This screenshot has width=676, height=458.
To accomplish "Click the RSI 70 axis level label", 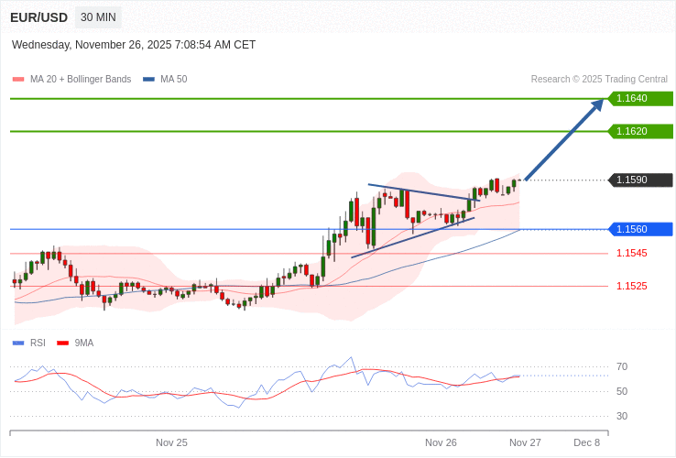I will pyautogui.click(x=622, y=367).
